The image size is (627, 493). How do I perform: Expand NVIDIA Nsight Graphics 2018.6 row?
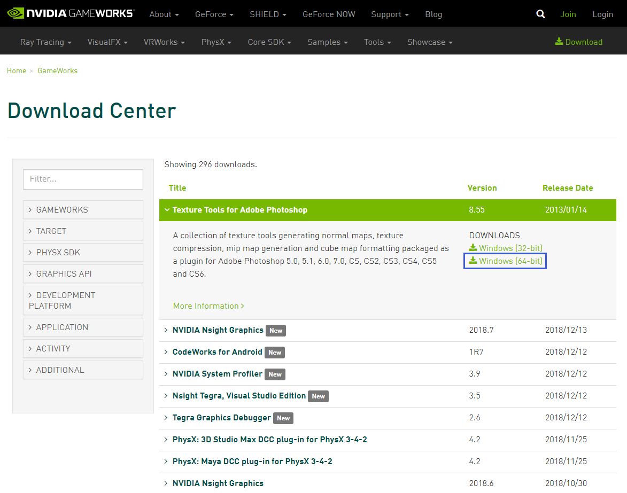click(388, 483)
